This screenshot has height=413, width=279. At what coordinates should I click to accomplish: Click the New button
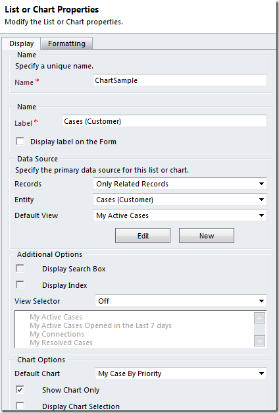click(207, 235)
